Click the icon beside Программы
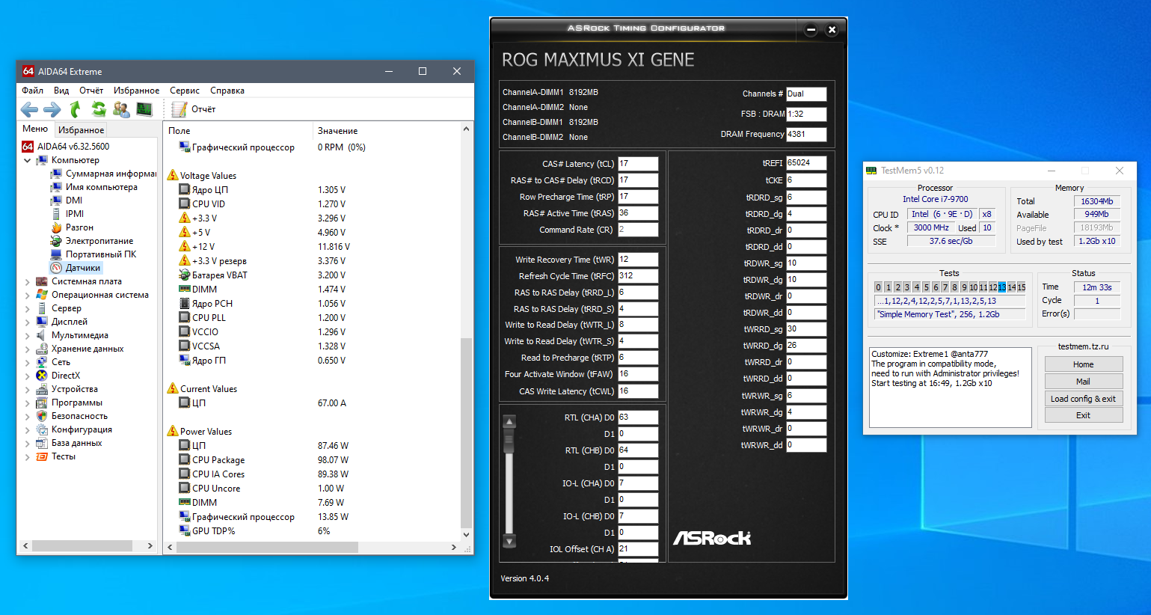The height and width of the screenshot is (615, 1151). 42,403
